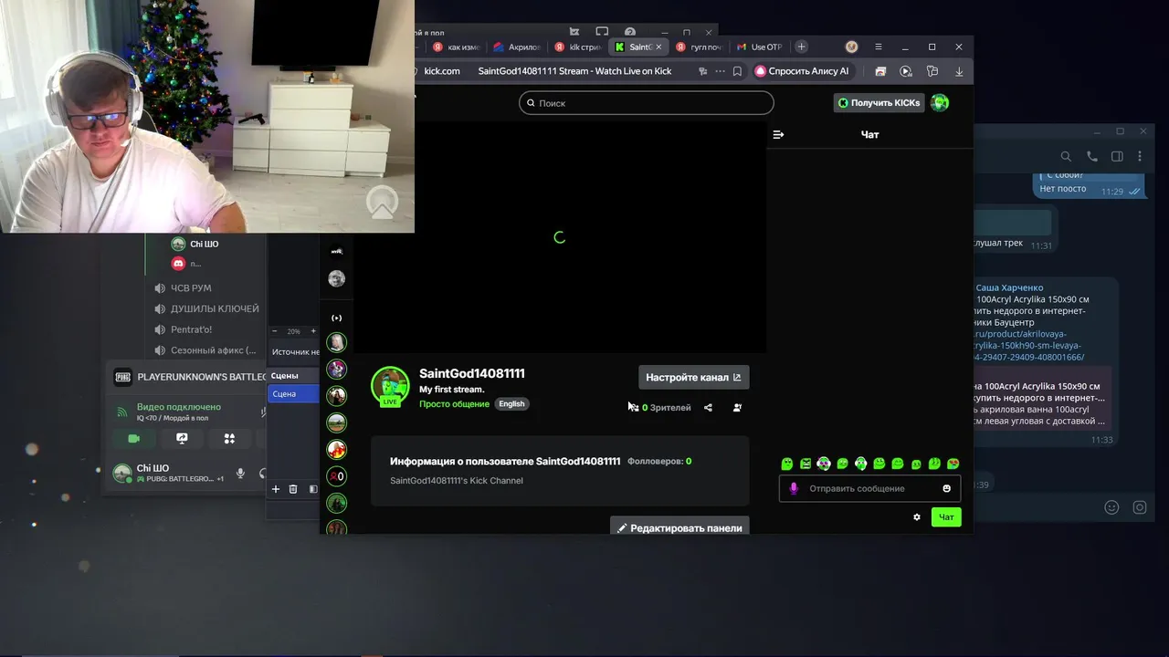Switch to the Акрилов browser tab
This screenshot has width=1169, height=657.
(x=517, y=47)
